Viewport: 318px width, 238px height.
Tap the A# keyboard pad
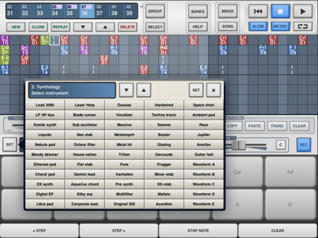290,172
